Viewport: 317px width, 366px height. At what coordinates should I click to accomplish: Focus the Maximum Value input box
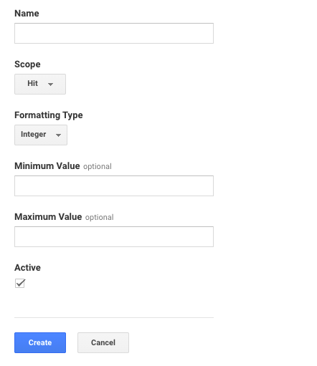pos(114,236)
